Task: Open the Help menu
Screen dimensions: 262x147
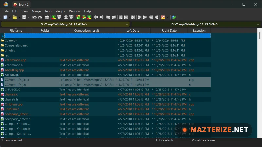Action: pyautogui.click(x=87, y=11)
